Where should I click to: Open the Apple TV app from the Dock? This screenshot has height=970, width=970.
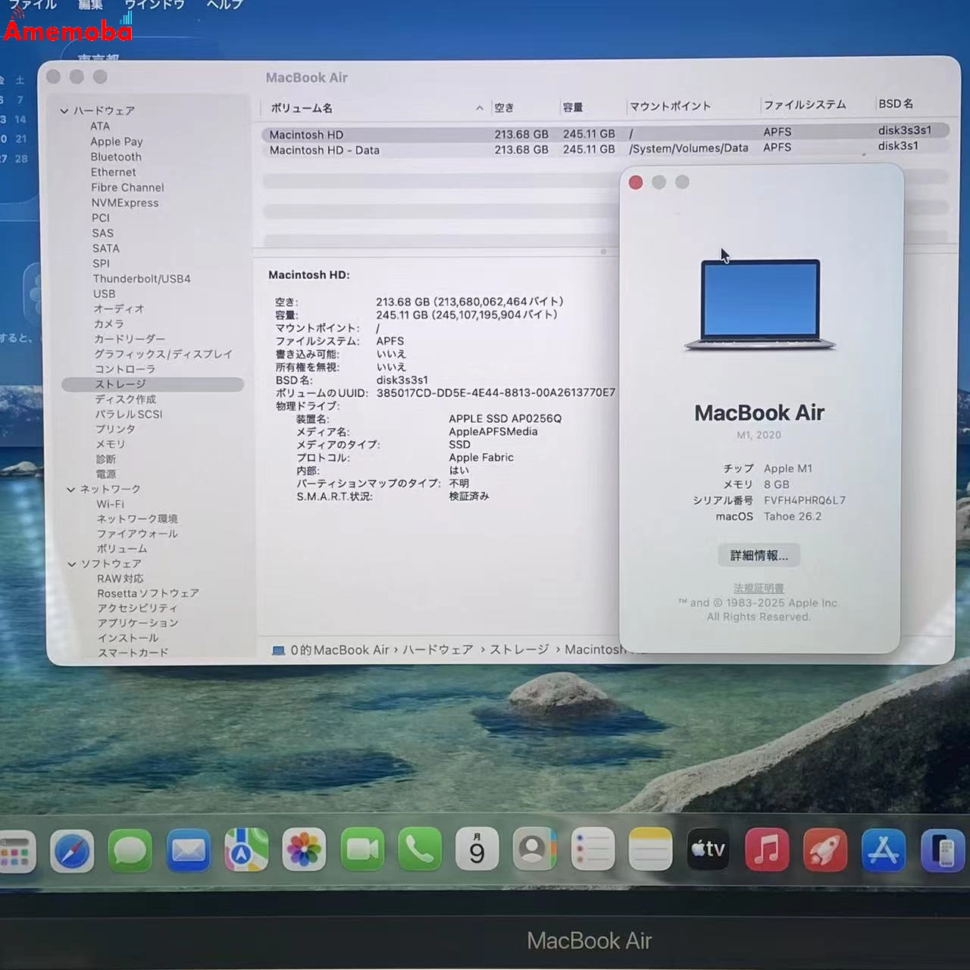click(707, 850)
